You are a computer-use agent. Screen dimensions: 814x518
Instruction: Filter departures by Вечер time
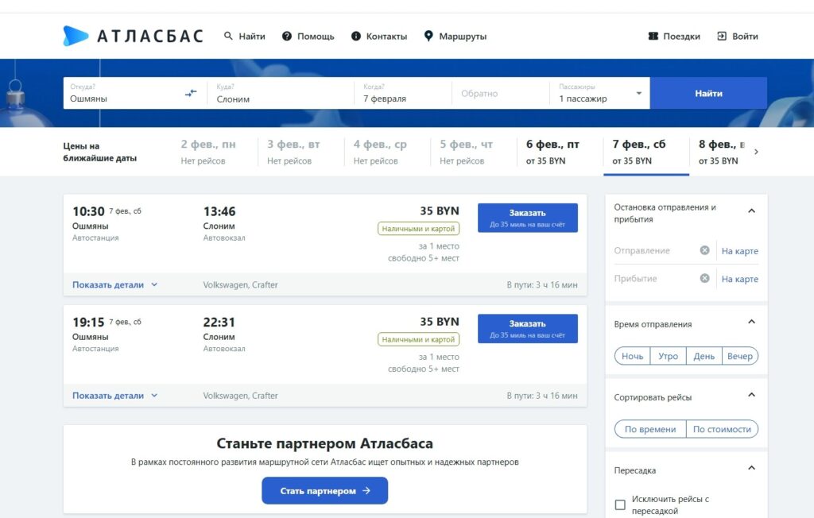739,356
